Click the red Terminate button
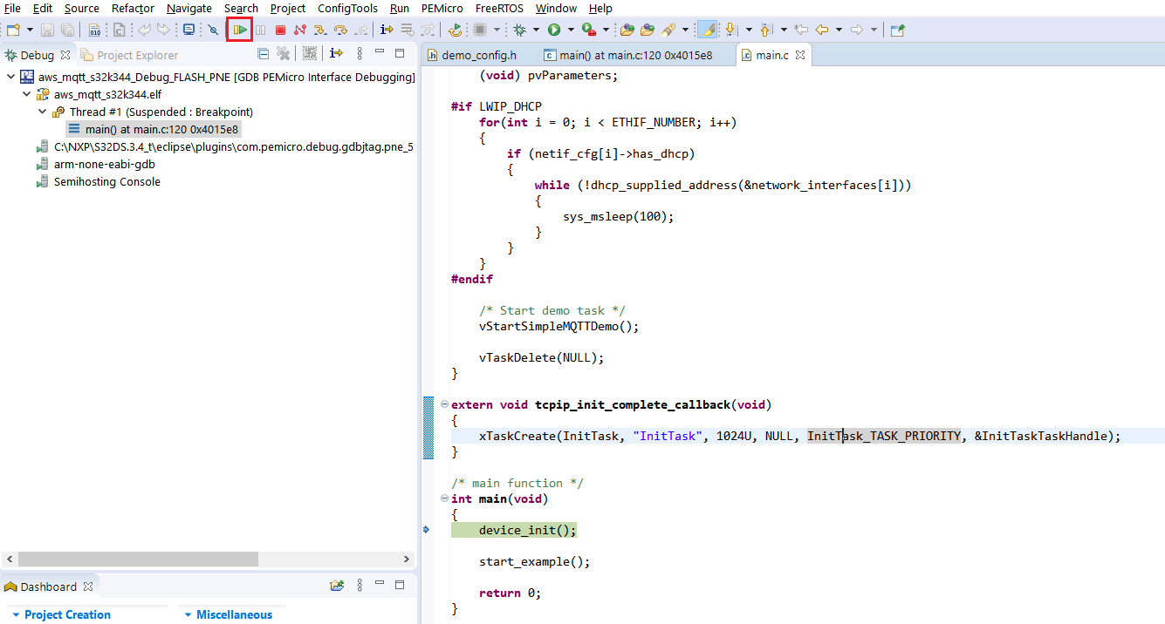The height and width of the screenshot is (624, 1165). click(x=280, y=30)
